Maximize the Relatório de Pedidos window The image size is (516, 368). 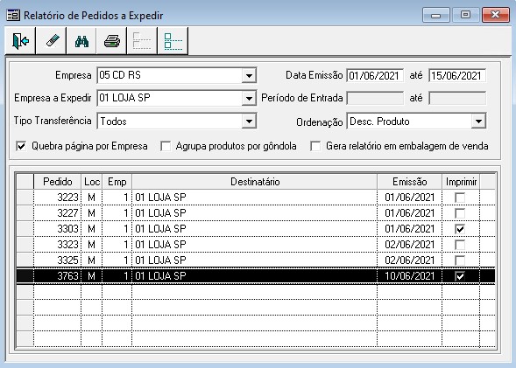tap(465, 15)
